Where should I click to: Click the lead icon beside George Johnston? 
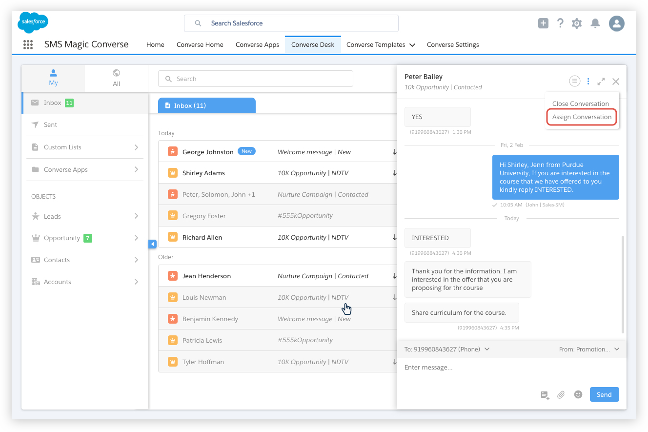pyautogui.click(x=172, y=151)
